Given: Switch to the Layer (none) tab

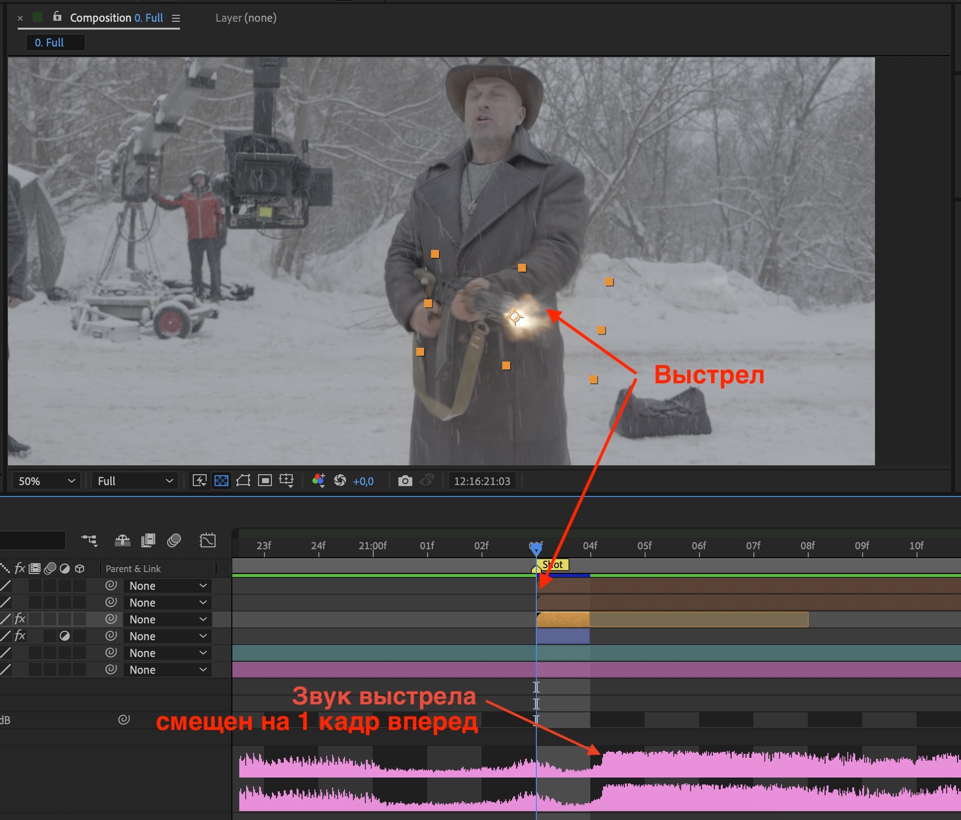Looking at the screenshot, I should coord(246,18).
